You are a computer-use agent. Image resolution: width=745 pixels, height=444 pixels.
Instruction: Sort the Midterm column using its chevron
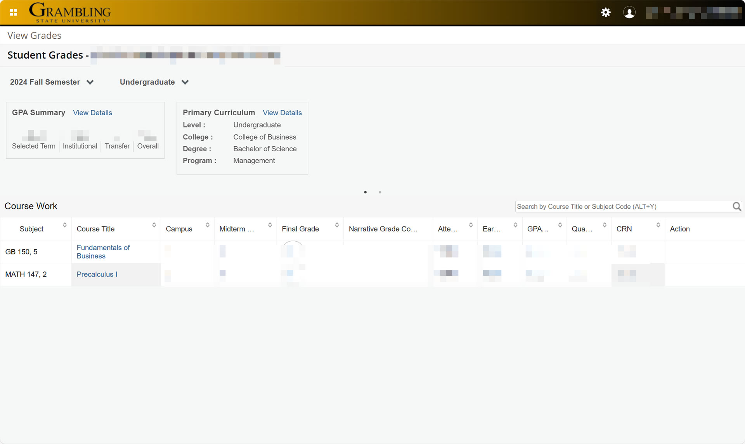pos(270,225)
